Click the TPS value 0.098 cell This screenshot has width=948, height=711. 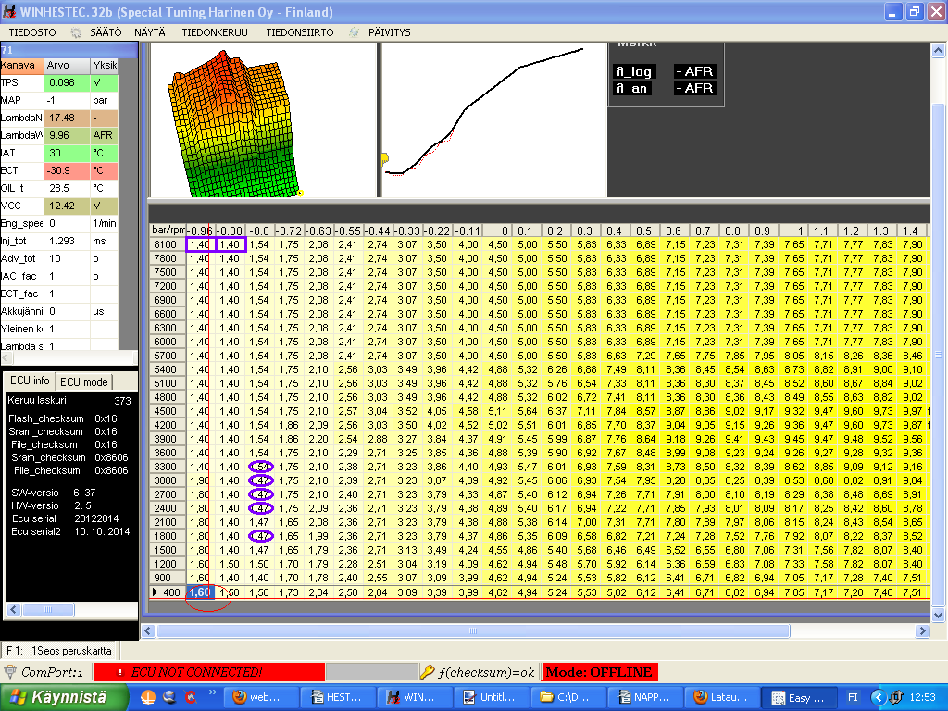click(x=67, y=82)
